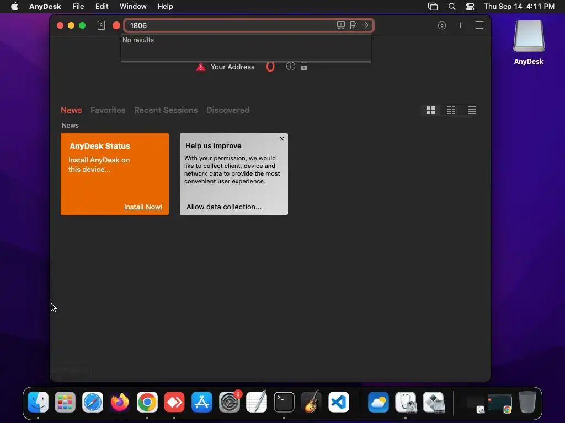Add a new tab with the plus icon

pyautogui.click(x=460, y=25)
